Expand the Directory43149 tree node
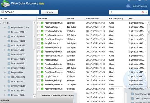Image resolution: width=150 pixels, height=103 pixels. tap(5, 45)
